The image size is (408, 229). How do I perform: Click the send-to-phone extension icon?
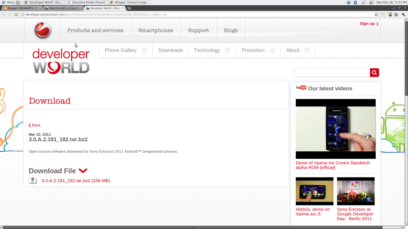pos(390,15)
